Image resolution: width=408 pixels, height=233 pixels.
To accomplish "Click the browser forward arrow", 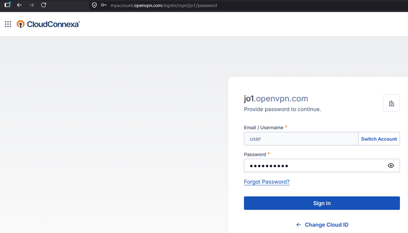I will coord(32,5).
